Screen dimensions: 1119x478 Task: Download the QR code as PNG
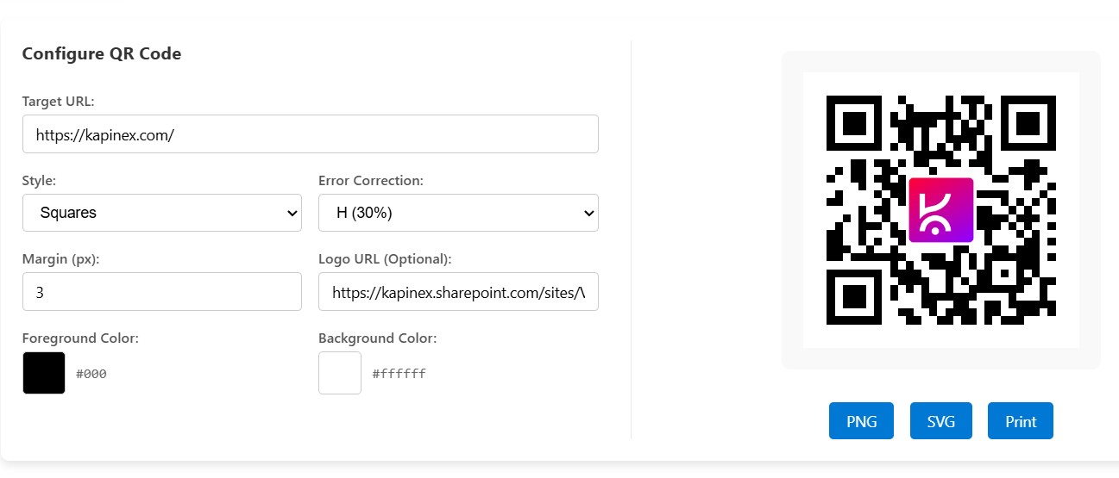click(x=861, y=421)
